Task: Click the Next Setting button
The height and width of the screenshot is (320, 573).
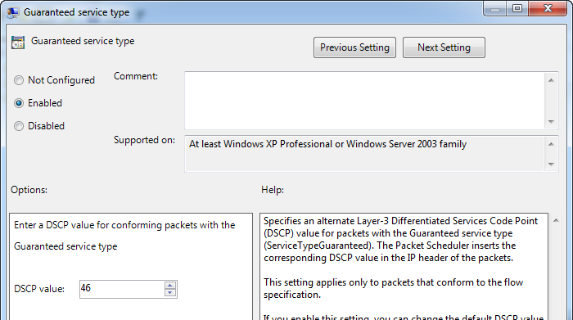Action: point(444,47)
